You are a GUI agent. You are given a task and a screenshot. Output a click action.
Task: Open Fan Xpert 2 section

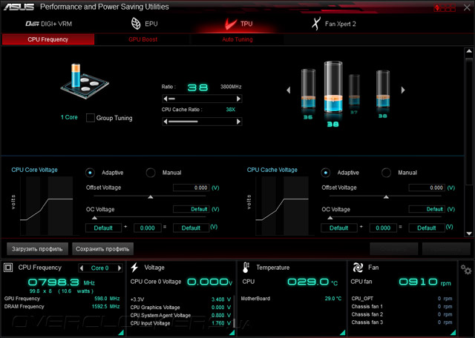[x=334, y=24]
